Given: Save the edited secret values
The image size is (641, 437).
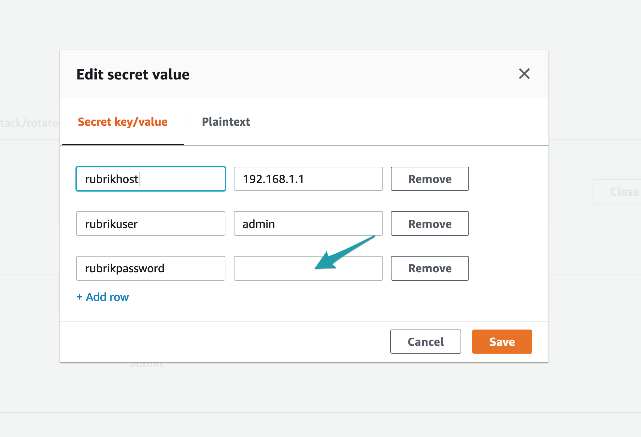Looking at the screenshot, I should (501, 342).
